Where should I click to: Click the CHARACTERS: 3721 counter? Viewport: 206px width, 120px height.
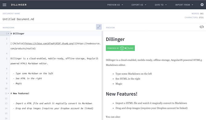(194, 17)
